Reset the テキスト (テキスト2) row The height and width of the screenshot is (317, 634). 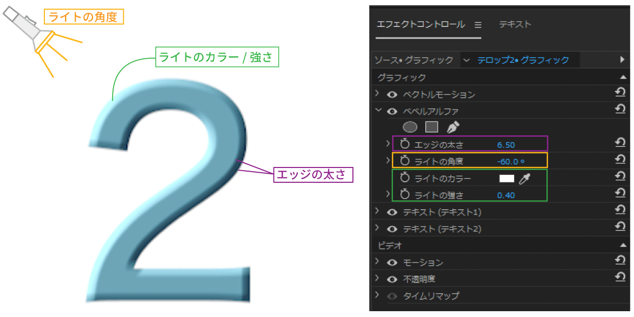(x=620, y=227)
